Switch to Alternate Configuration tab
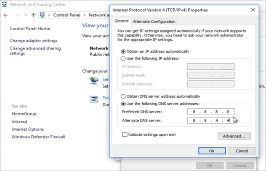The height and width of the screenshot is (171, 266). coord(154,21)
